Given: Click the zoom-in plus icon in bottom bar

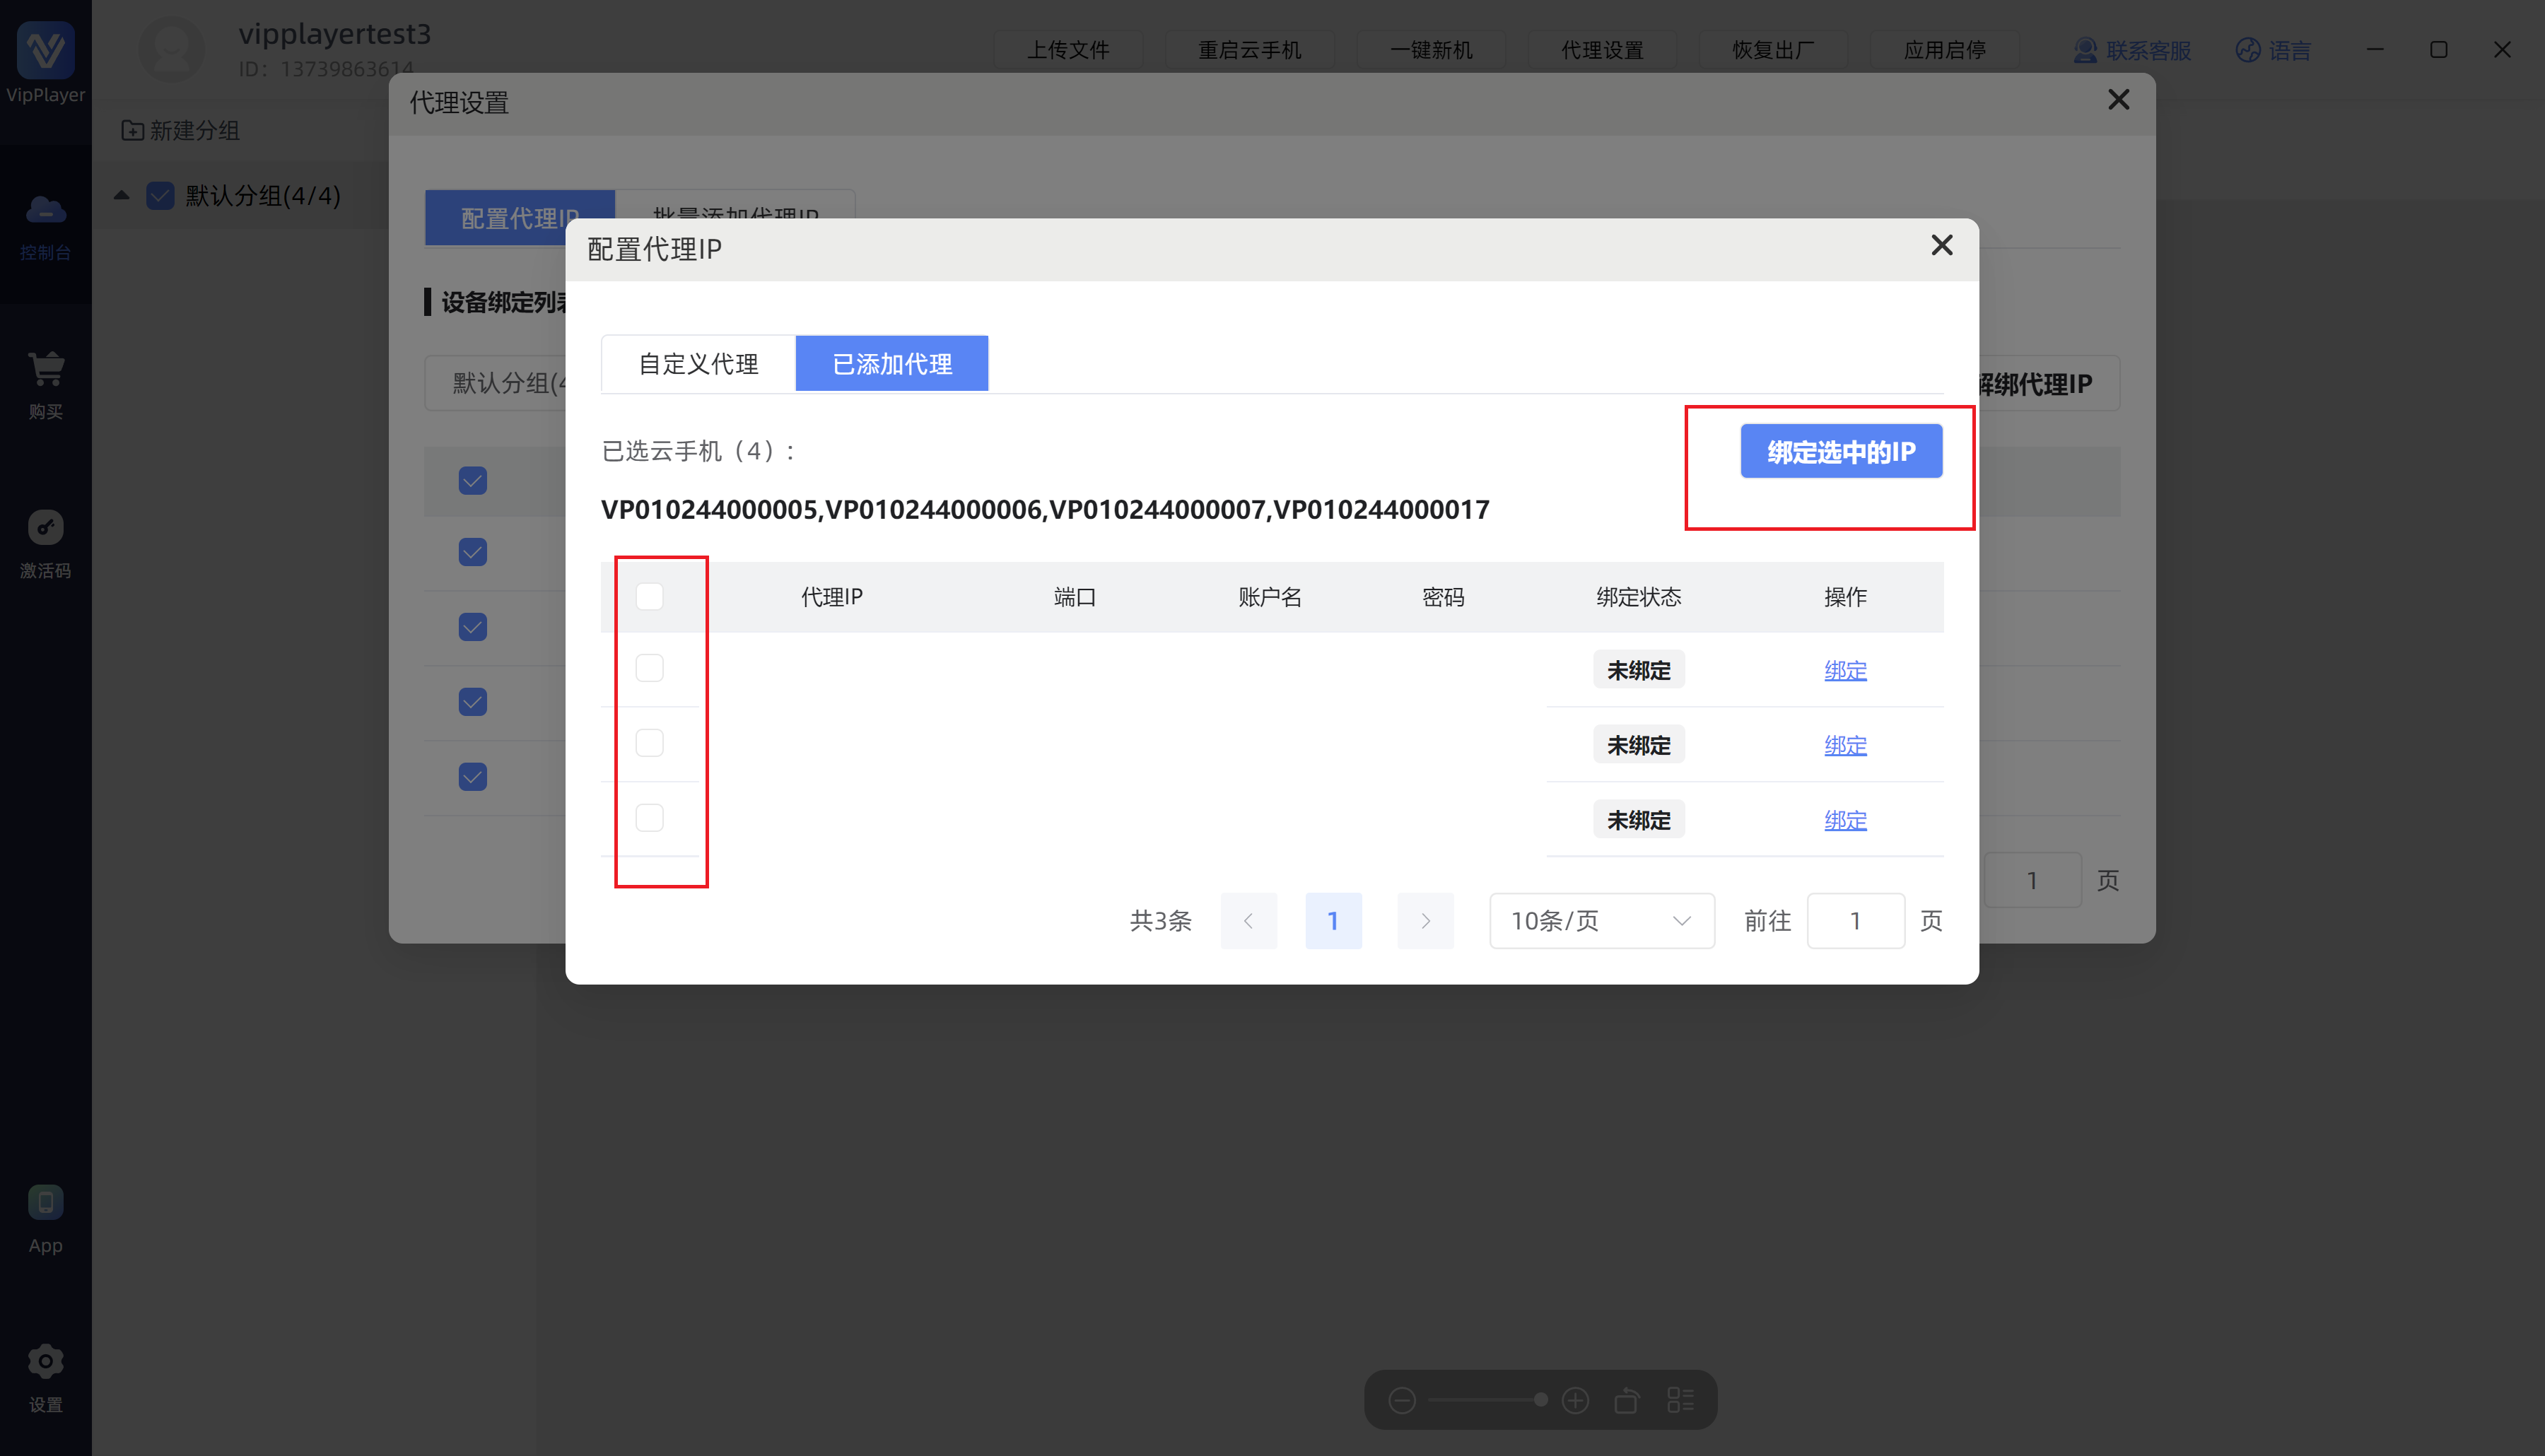Looking at the screenshot, I should point(1575,1400).
